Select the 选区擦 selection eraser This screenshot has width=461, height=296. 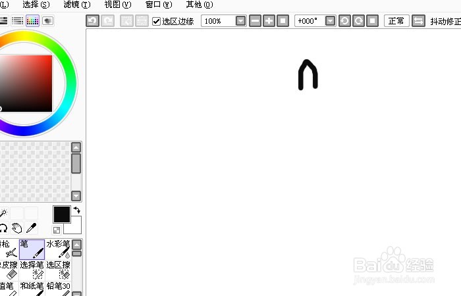[x=58, y=270]
